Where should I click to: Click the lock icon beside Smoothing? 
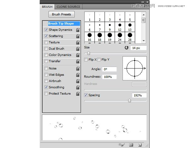[77, 87]
